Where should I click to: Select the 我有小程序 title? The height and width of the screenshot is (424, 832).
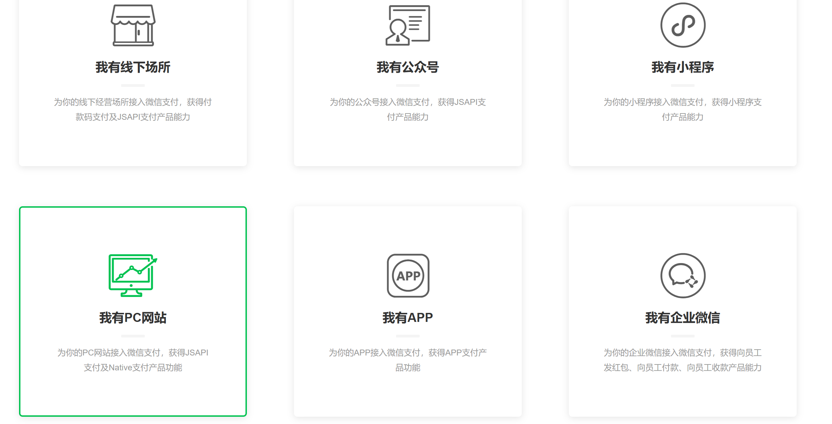pos(682,67)
